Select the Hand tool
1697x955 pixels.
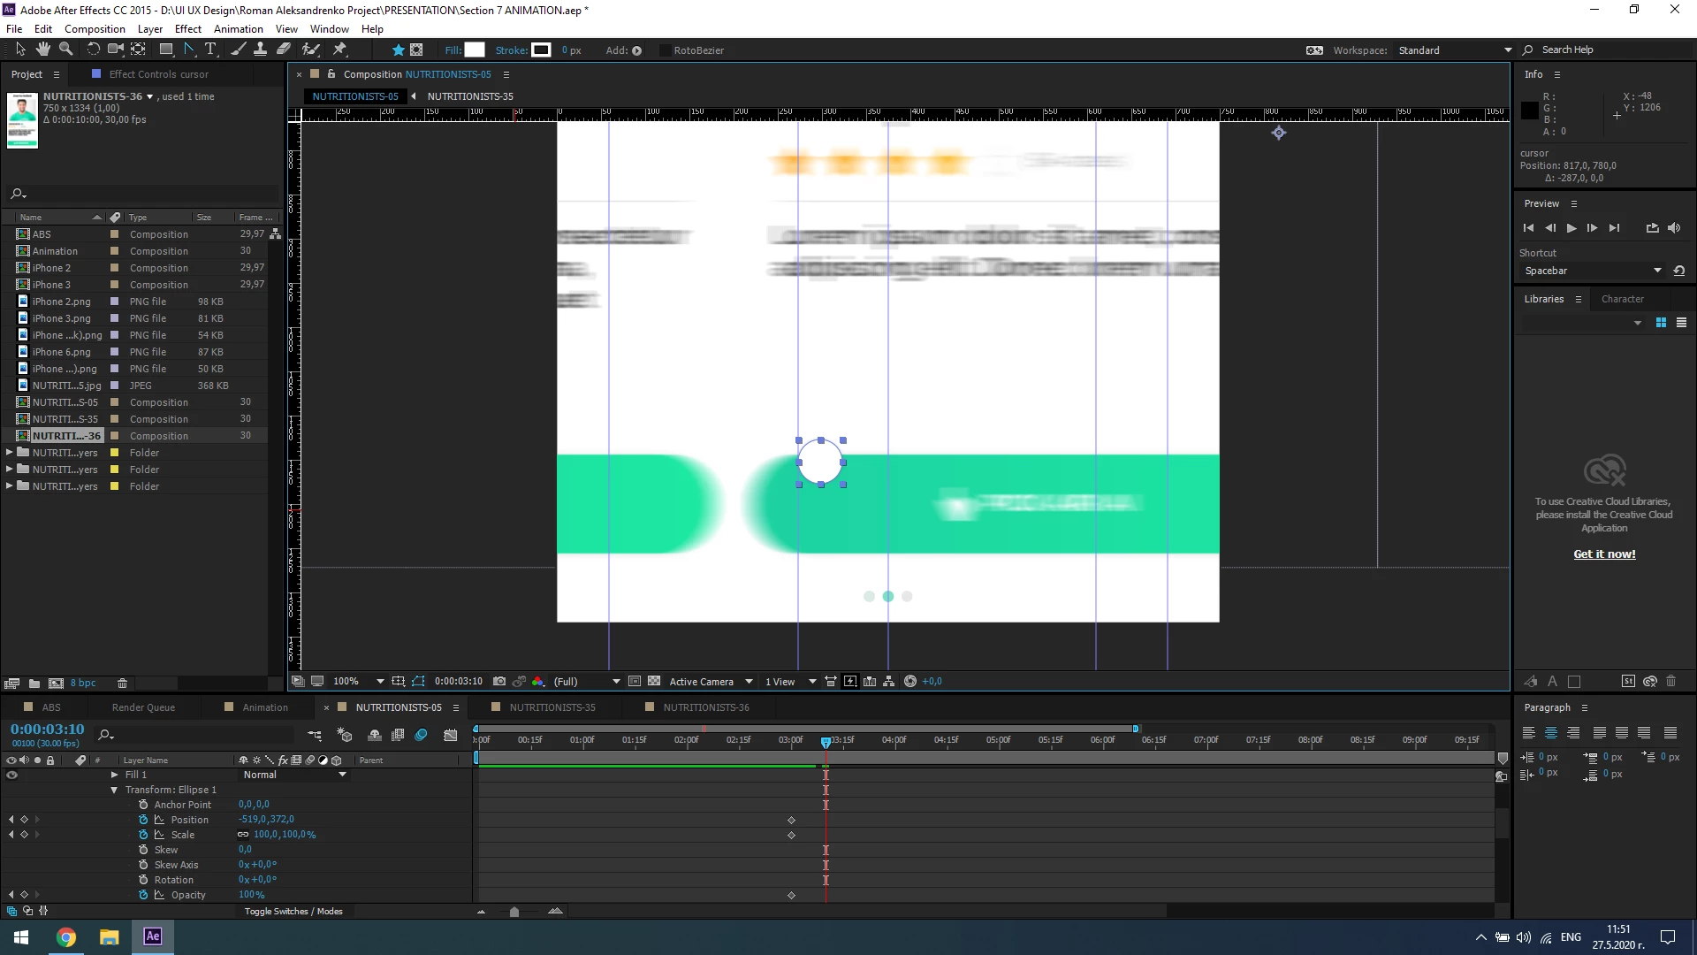[x=42, y=50]
